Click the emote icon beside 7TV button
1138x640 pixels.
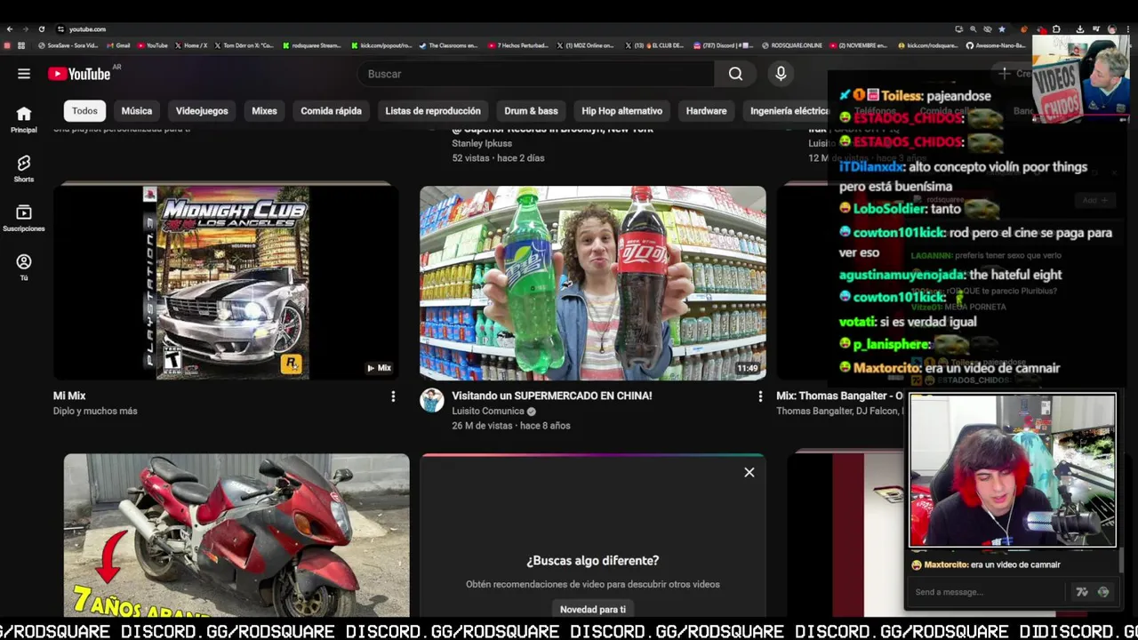[x=1103, y=592]
